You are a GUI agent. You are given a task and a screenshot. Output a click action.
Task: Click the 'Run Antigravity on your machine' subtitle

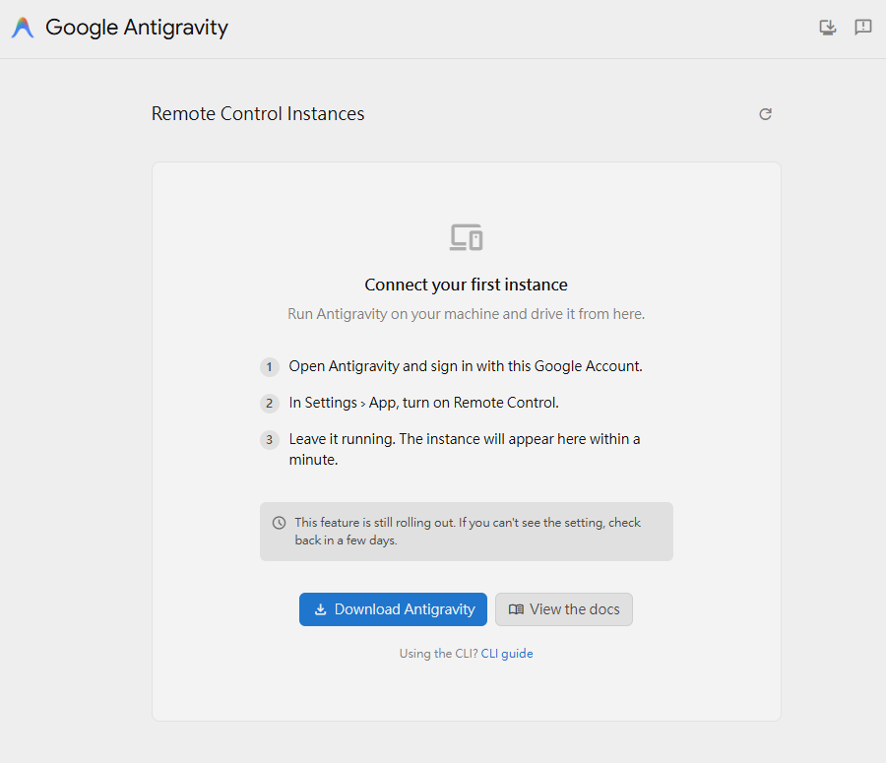click(467, 314)
